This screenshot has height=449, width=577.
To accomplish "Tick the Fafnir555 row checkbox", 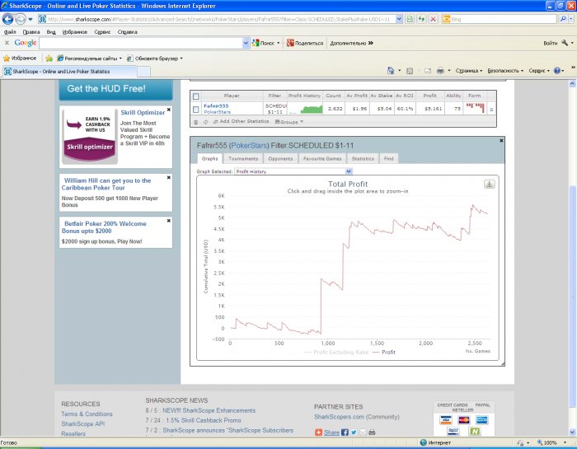I will [x=195, y=109].
